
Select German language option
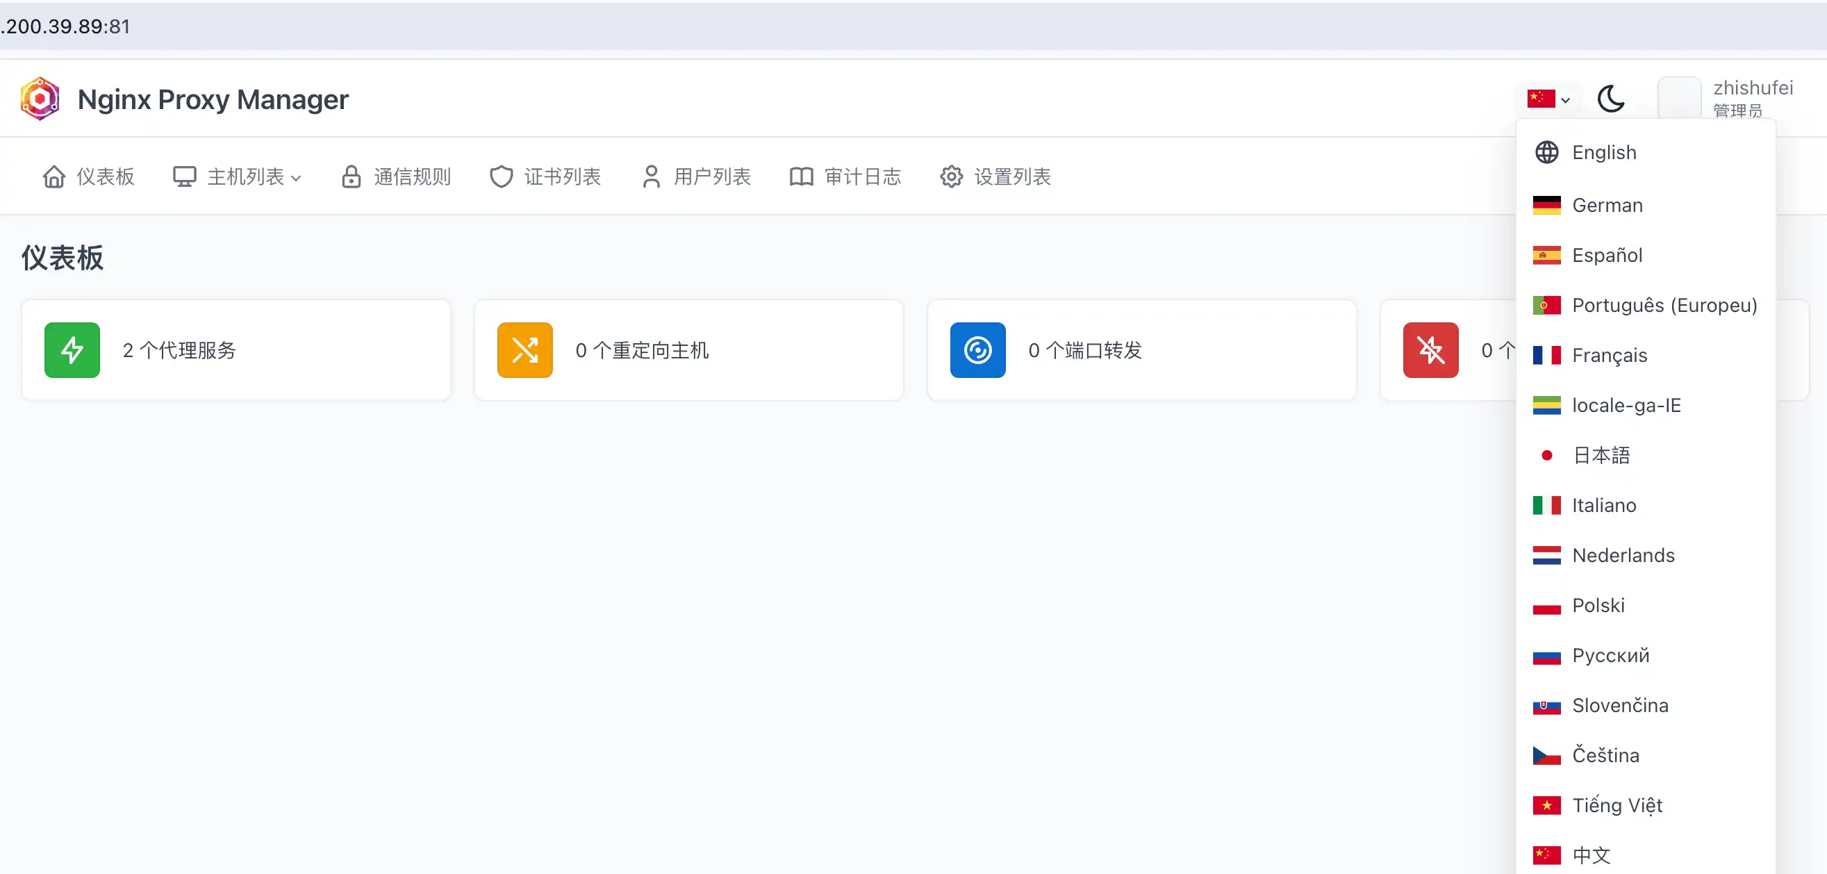1646,205
